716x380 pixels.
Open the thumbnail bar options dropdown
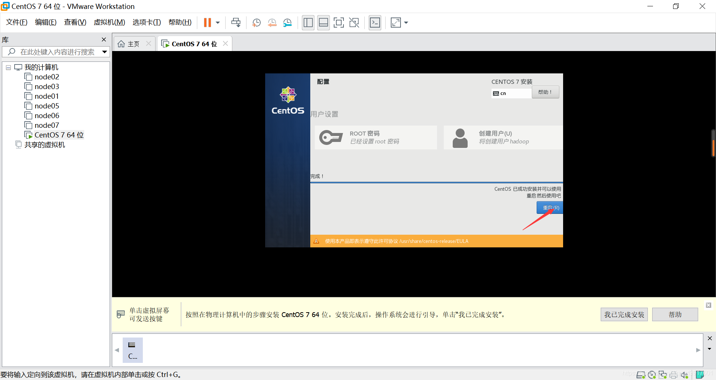710,349
